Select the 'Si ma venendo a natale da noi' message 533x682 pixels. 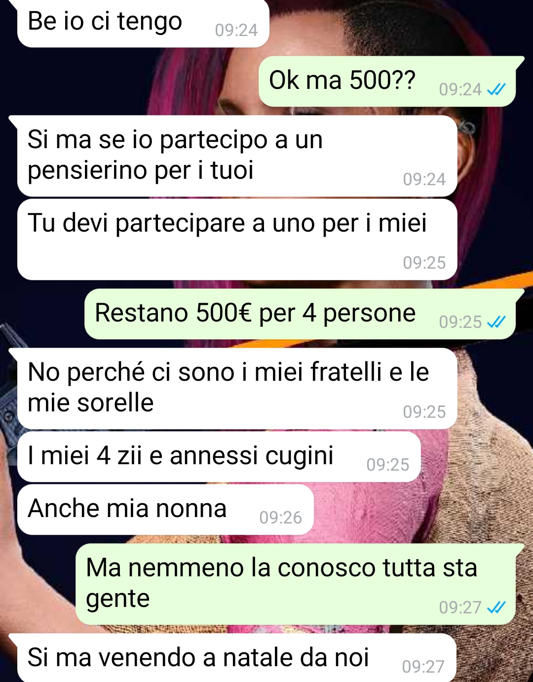(237, 658)
